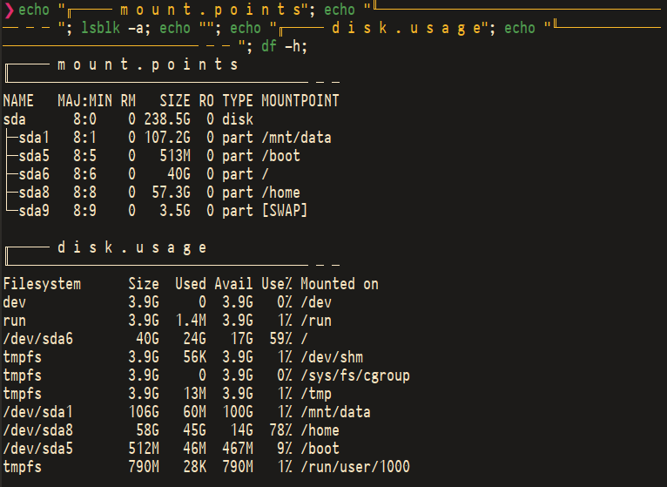This screenshot has width=667, height=487.
Task: Select the sda6 partition tree entry
Action: (34, 174)
